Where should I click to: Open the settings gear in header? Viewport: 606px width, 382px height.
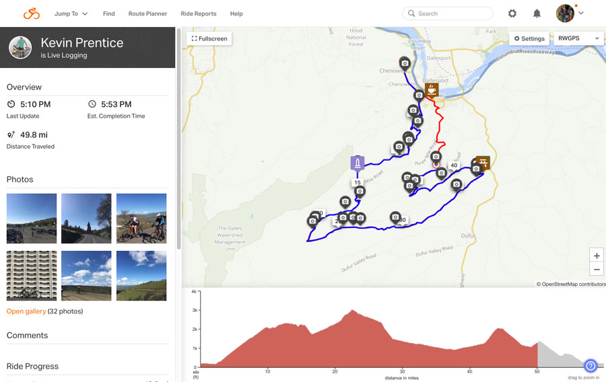click(x=512, y=13)
